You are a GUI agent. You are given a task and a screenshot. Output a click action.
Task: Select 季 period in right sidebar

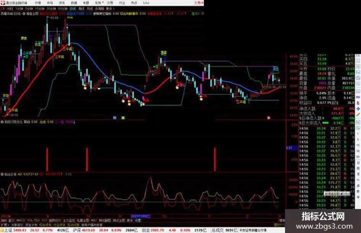358,191
